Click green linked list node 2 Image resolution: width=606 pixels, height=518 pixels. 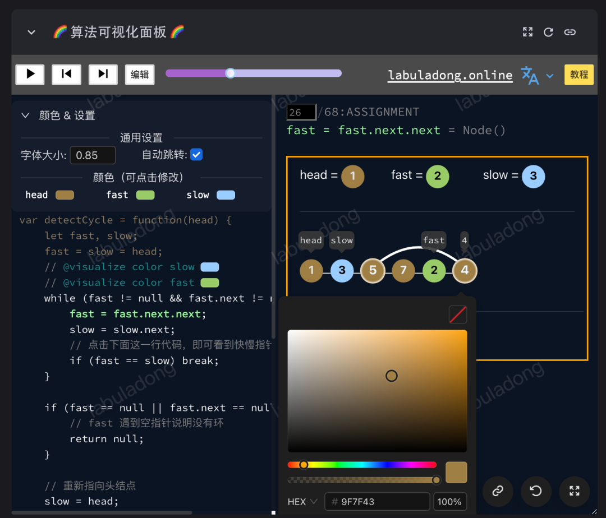(434, 271)
